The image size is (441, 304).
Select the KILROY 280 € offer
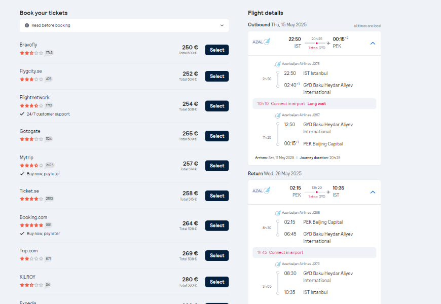click(217, 282)
